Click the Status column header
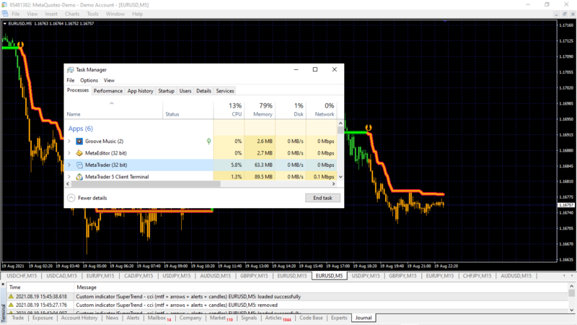The image size is (577, 325). click(188, 110)
